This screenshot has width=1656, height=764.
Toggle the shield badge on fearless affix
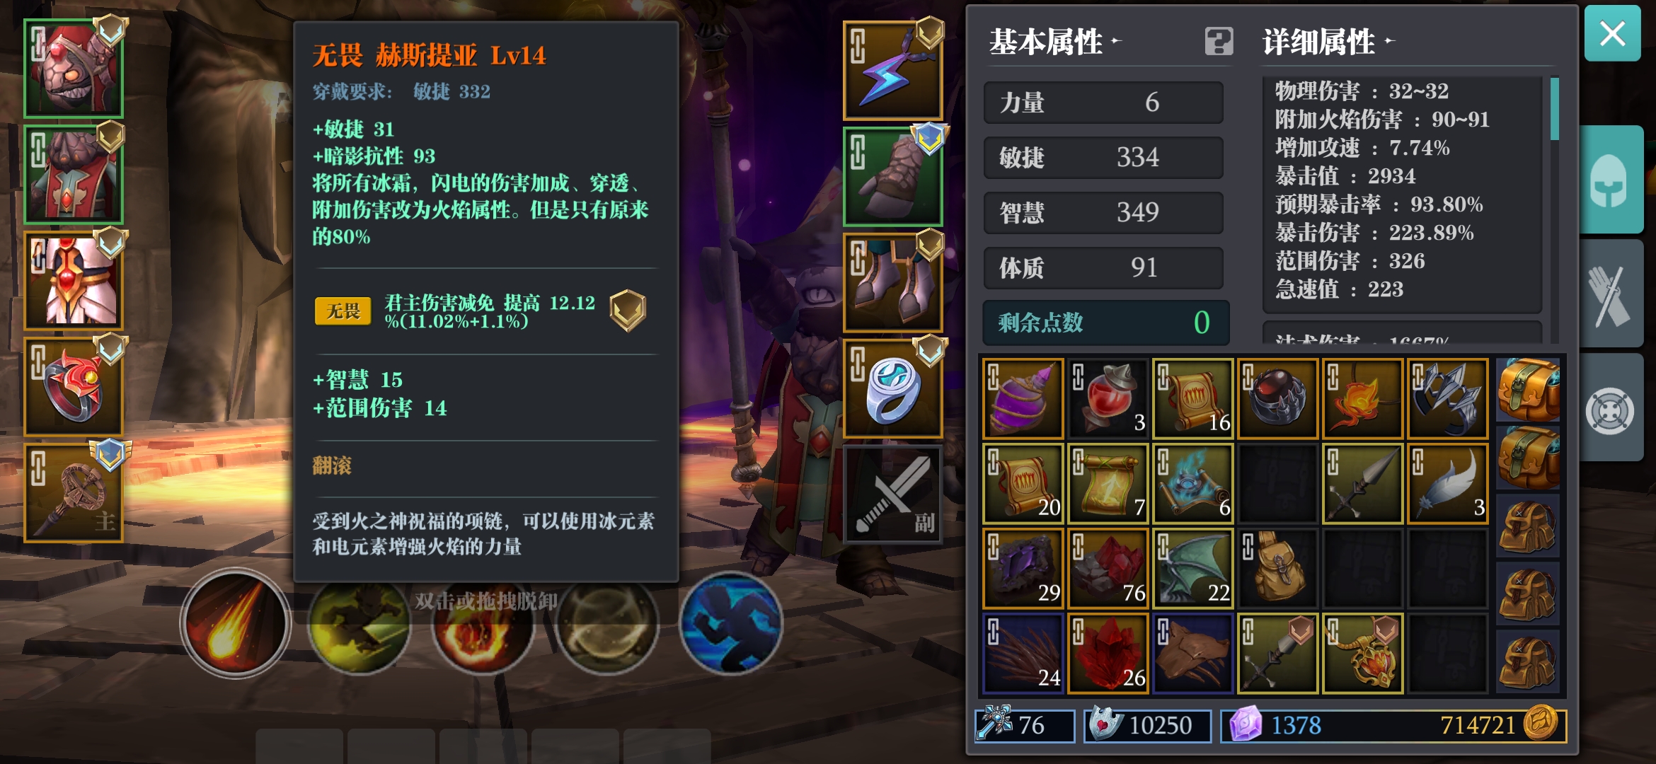tap(628, 311)
